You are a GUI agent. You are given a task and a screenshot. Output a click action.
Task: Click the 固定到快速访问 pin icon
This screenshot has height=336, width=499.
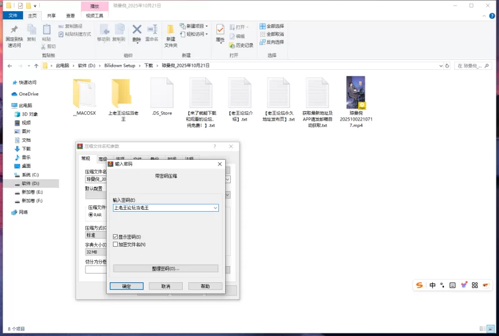tap(14, 30)
